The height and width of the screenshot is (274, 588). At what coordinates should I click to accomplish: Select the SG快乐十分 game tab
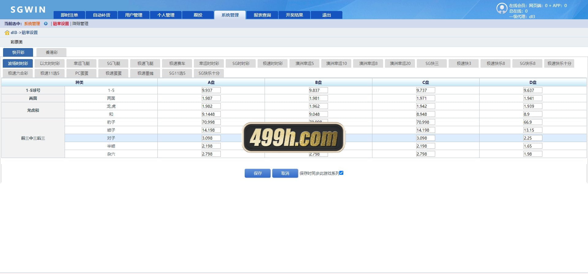pos(209,73)
